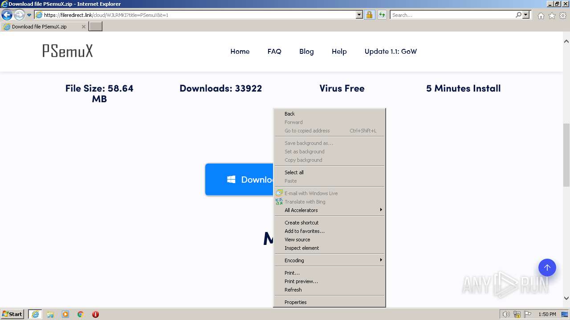Click the magnifier search icon
The image size is (570, 320).
518,15
